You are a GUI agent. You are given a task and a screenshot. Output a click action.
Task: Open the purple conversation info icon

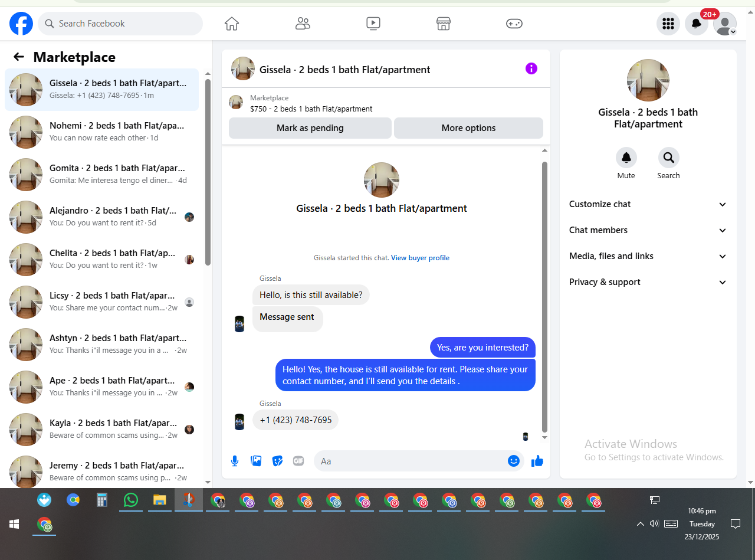[x=531, y=68]
